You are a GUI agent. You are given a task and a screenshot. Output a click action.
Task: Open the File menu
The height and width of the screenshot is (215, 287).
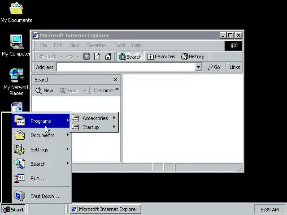(x=43, y=45)
